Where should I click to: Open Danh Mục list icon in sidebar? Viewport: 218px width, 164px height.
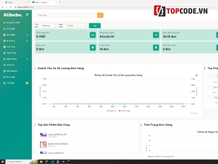point(4,29)
